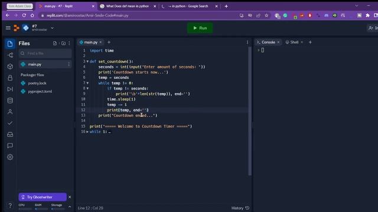Click the RAM usage bar
Screen dimensions: 378x212
coord(41,209)
